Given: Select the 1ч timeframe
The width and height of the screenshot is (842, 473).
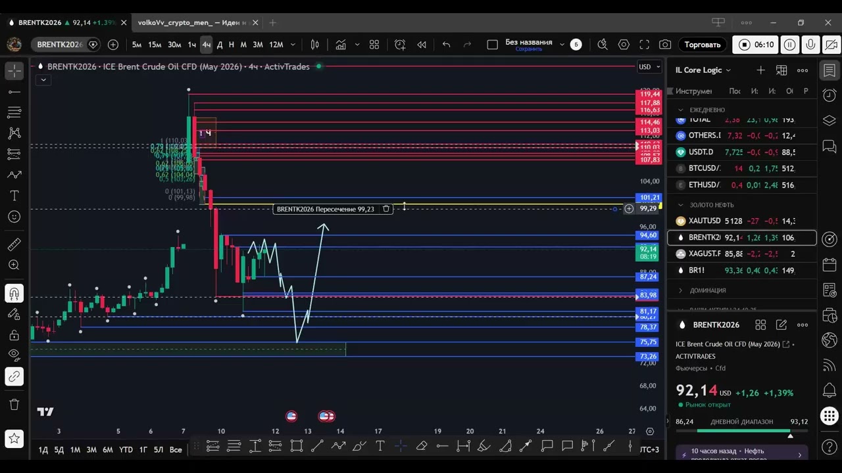Looking at the screenshot, I should (191, 45).
